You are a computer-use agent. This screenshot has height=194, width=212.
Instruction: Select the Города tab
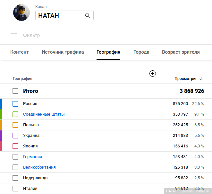141,52
